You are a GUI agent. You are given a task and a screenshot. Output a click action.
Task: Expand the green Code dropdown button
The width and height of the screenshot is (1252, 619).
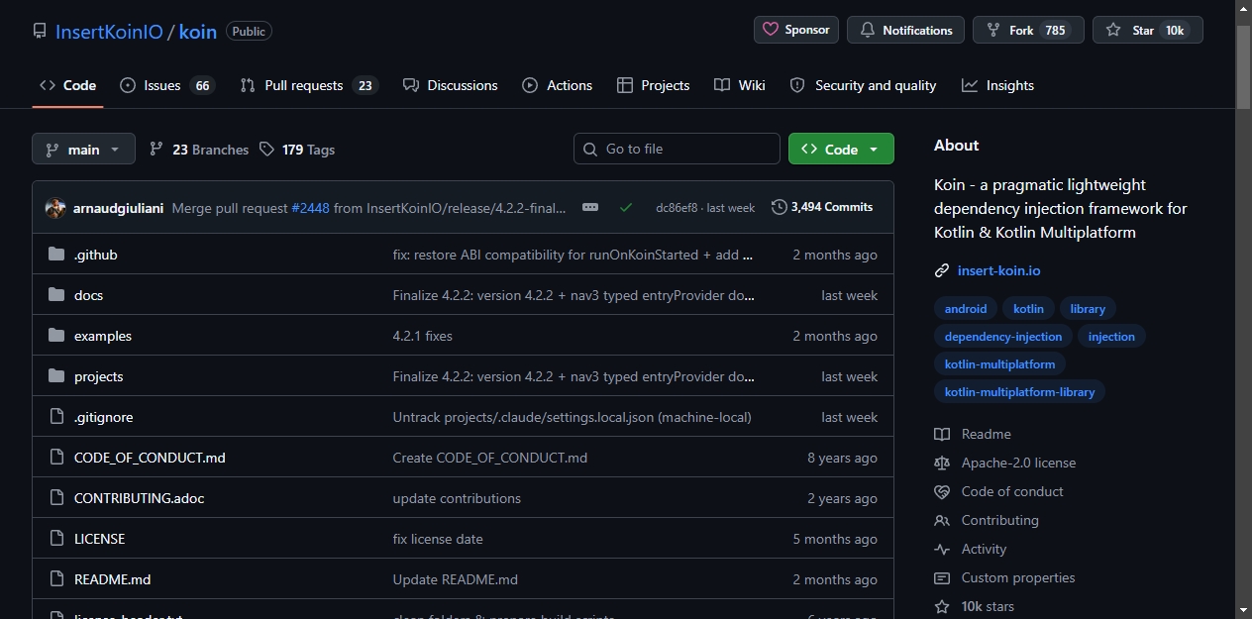(x=841, y=149)
